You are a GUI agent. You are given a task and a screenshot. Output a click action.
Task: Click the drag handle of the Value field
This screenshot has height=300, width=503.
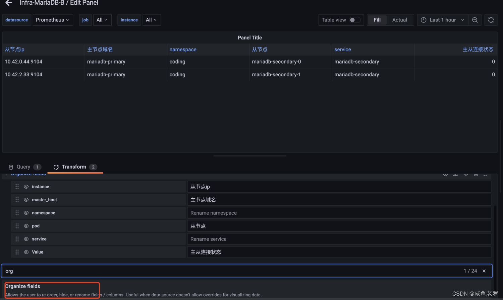pos(17,252)
